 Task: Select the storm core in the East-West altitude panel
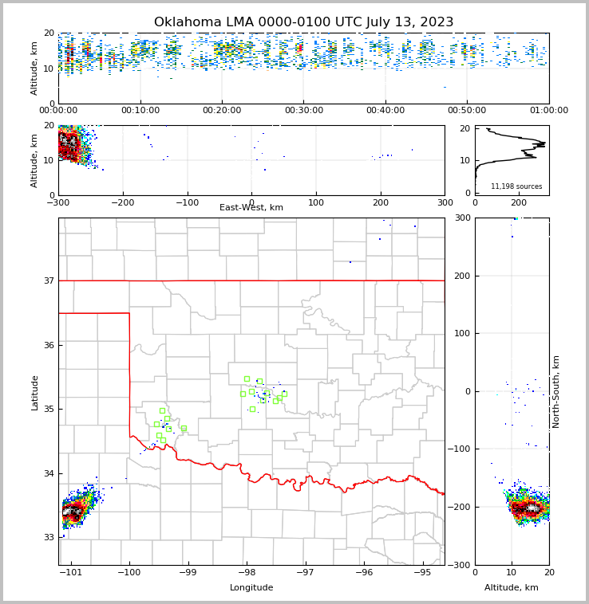click(69, 145)
